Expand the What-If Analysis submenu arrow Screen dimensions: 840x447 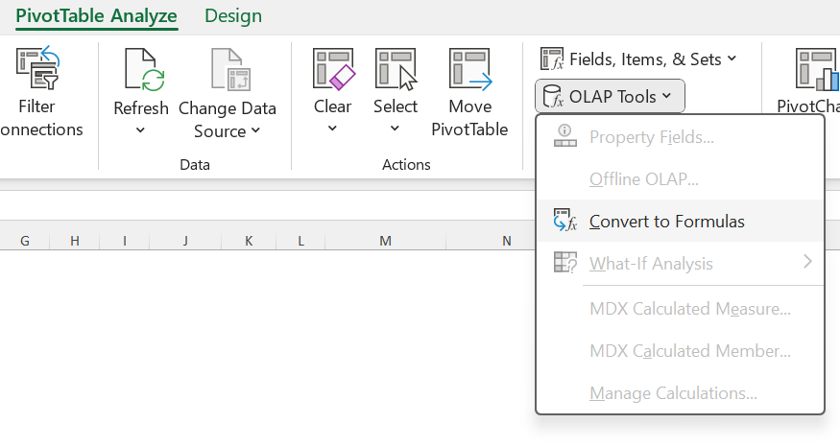808,262
